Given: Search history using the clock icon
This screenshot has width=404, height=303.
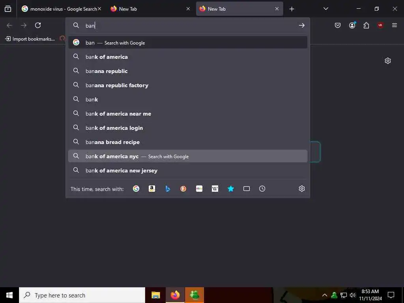Looking at the screenshot, I should tap(262, 189).
